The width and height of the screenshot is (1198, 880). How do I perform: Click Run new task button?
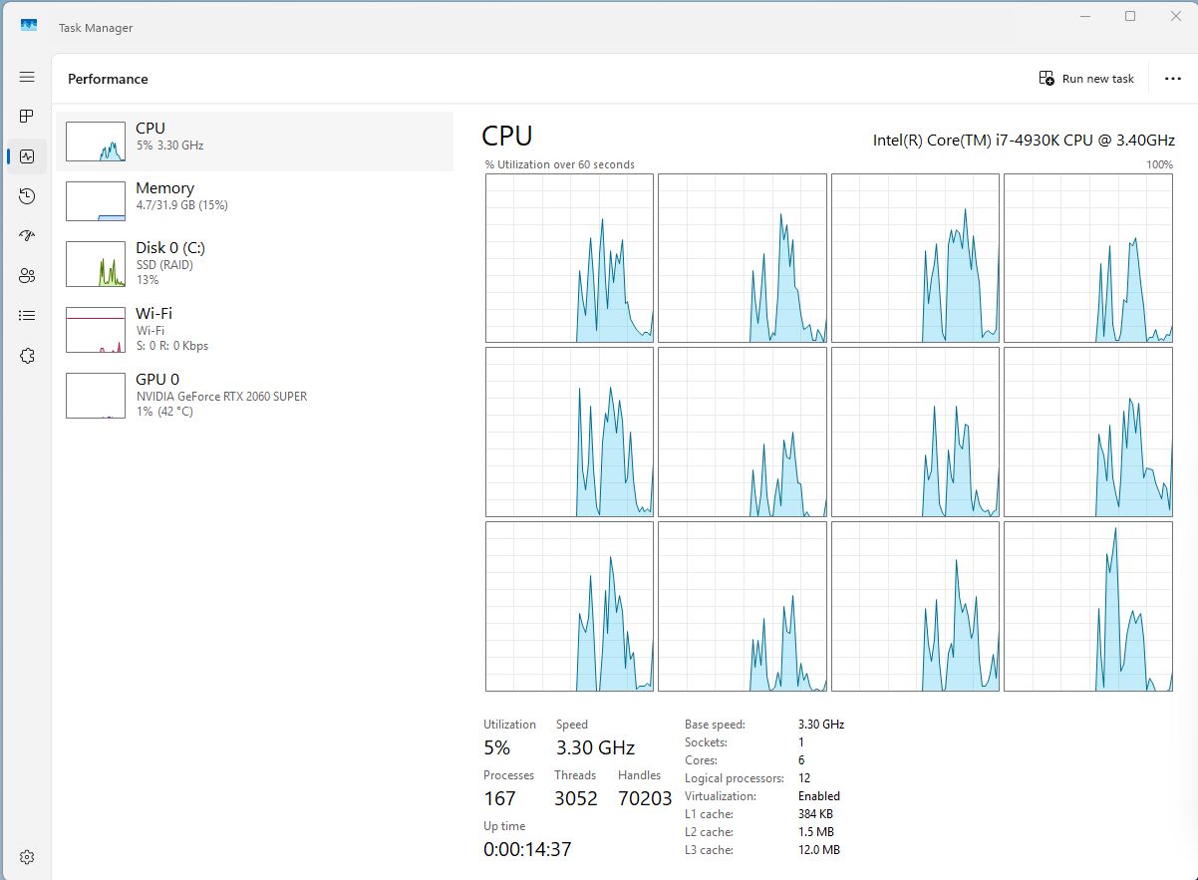point(1086,79)
